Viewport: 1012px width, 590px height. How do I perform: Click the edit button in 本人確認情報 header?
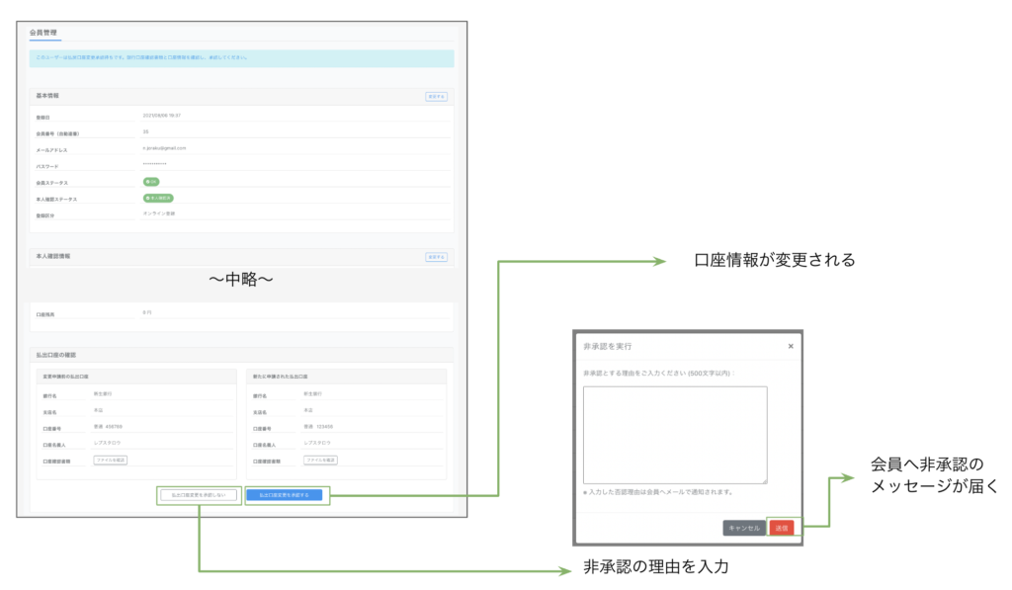tap(436, 257)
